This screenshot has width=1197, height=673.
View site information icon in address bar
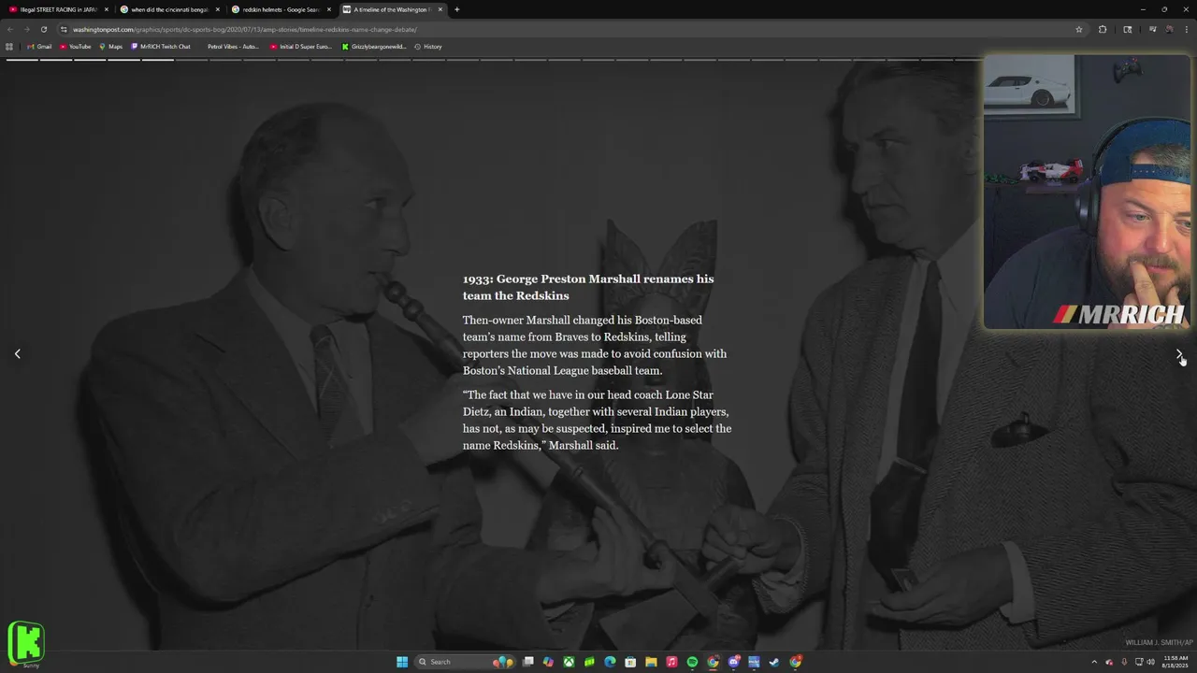coord(64,29)
